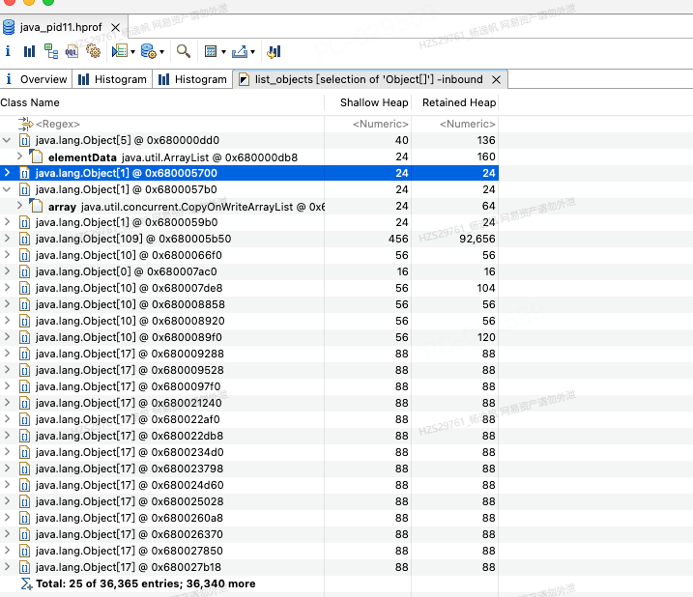Viewport: 693px width, 597px height.
Task: Click compare to another heap dump icon
Action: point(274,52)
